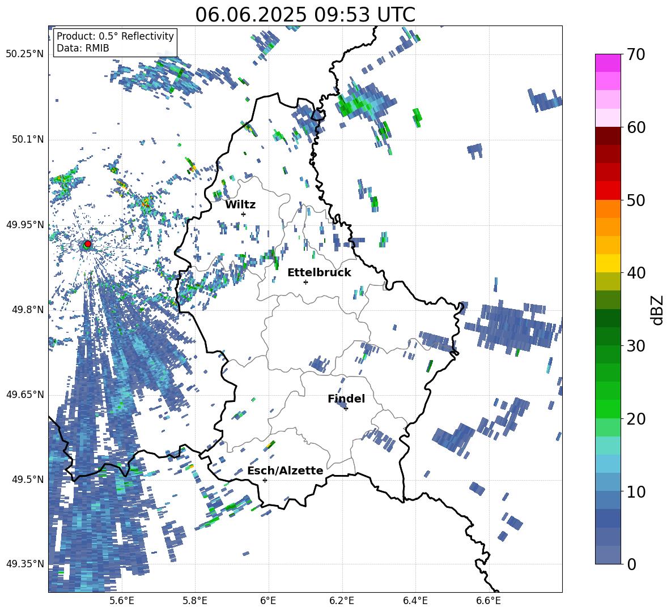Pick the yellow colorbar swatch above 40
This screenshot has width=671, height=612.
click(x=608, y=263)
